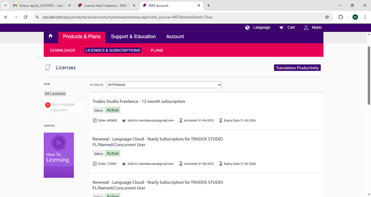This screenshot has height=197, width=371.
Task: Click the Cart label in top bar
Action: tap(291, 28)
